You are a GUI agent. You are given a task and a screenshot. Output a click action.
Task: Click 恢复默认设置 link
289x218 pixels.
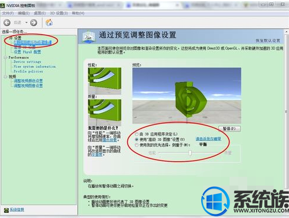coord(268,41)
